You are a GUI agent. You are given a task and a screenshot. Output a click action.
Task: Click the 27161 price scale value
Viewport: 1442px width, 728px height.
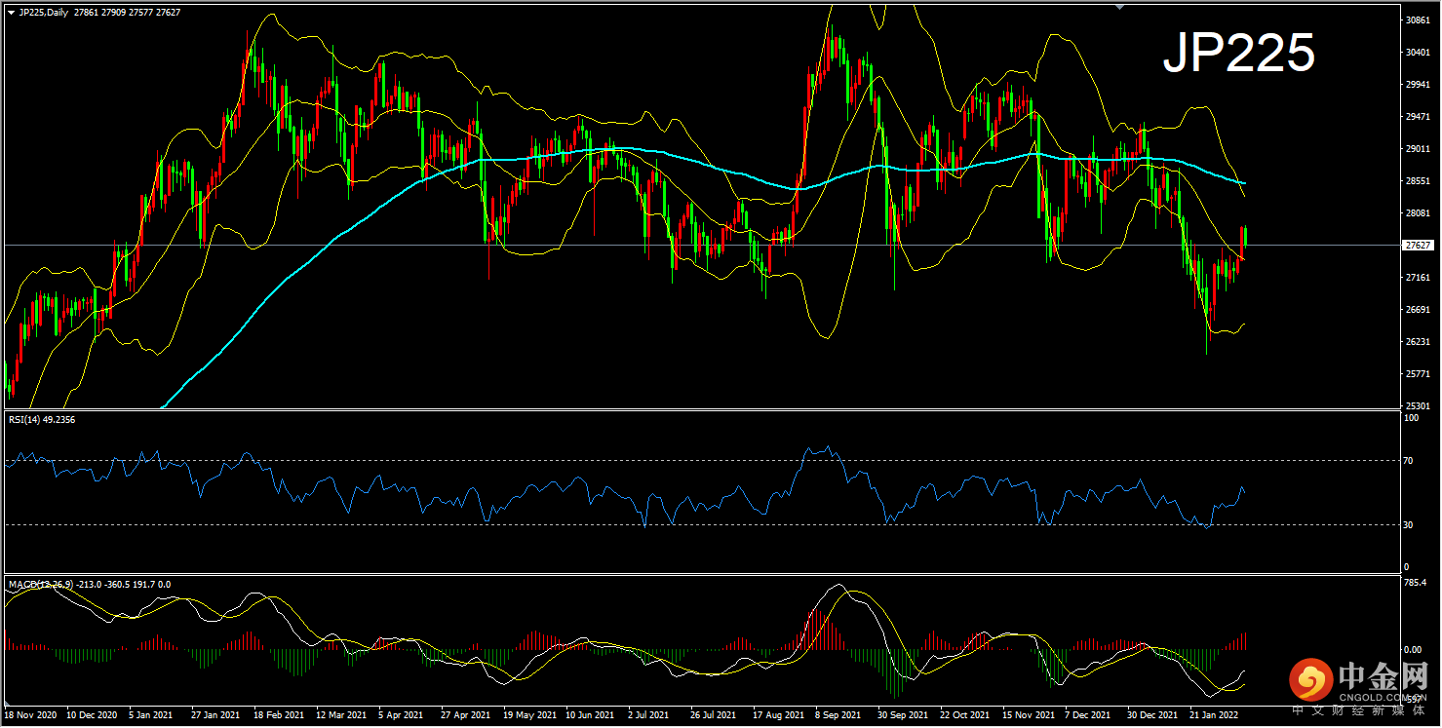[1419, 278]
